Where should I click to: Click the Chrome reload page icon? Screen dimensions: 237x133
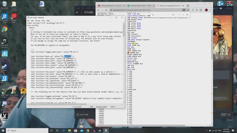click(x=106, y=10)
